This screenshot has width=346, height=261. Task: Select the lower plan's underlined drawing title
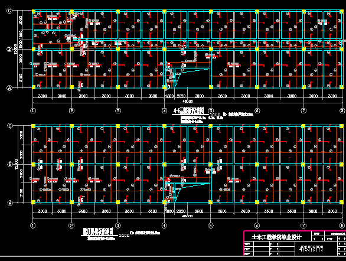coord(98,231)
